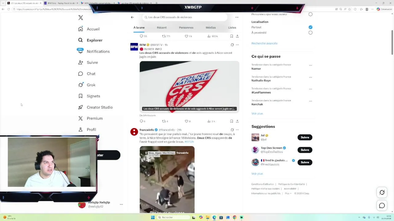The height and width of the screenshot is (221, 394).
Task: Click the back arrow beside search
Action: (x=132, y=17)
